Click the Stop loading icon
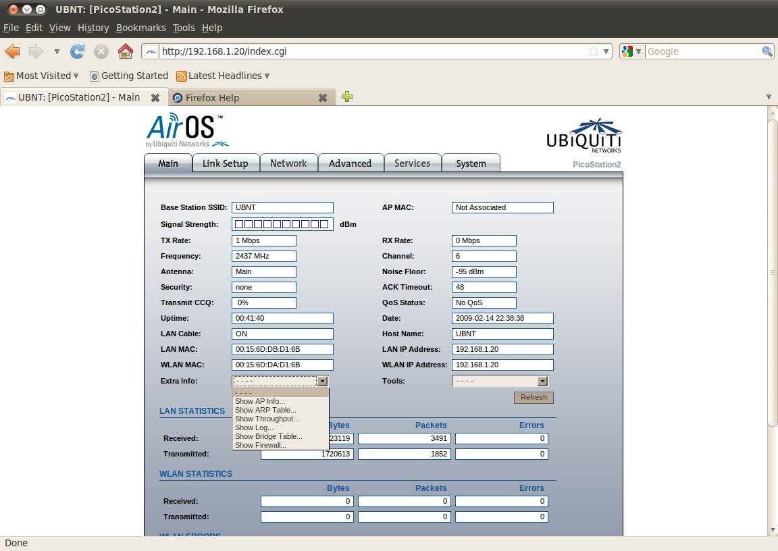The height and width of the screenshot is (551, 778). pyautogui.click(x=101, y=51)
